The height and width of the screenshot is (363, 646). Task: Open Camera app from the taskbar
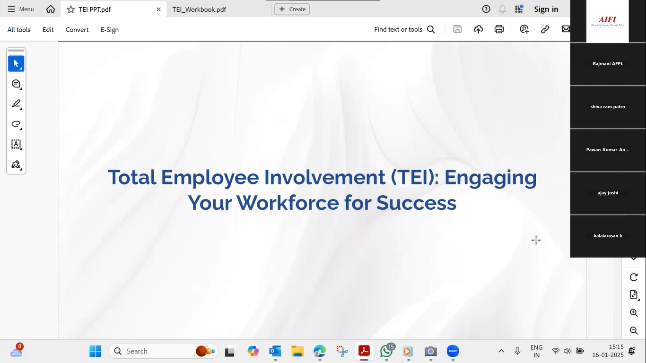pyautogui.click(x=430, y=351)
